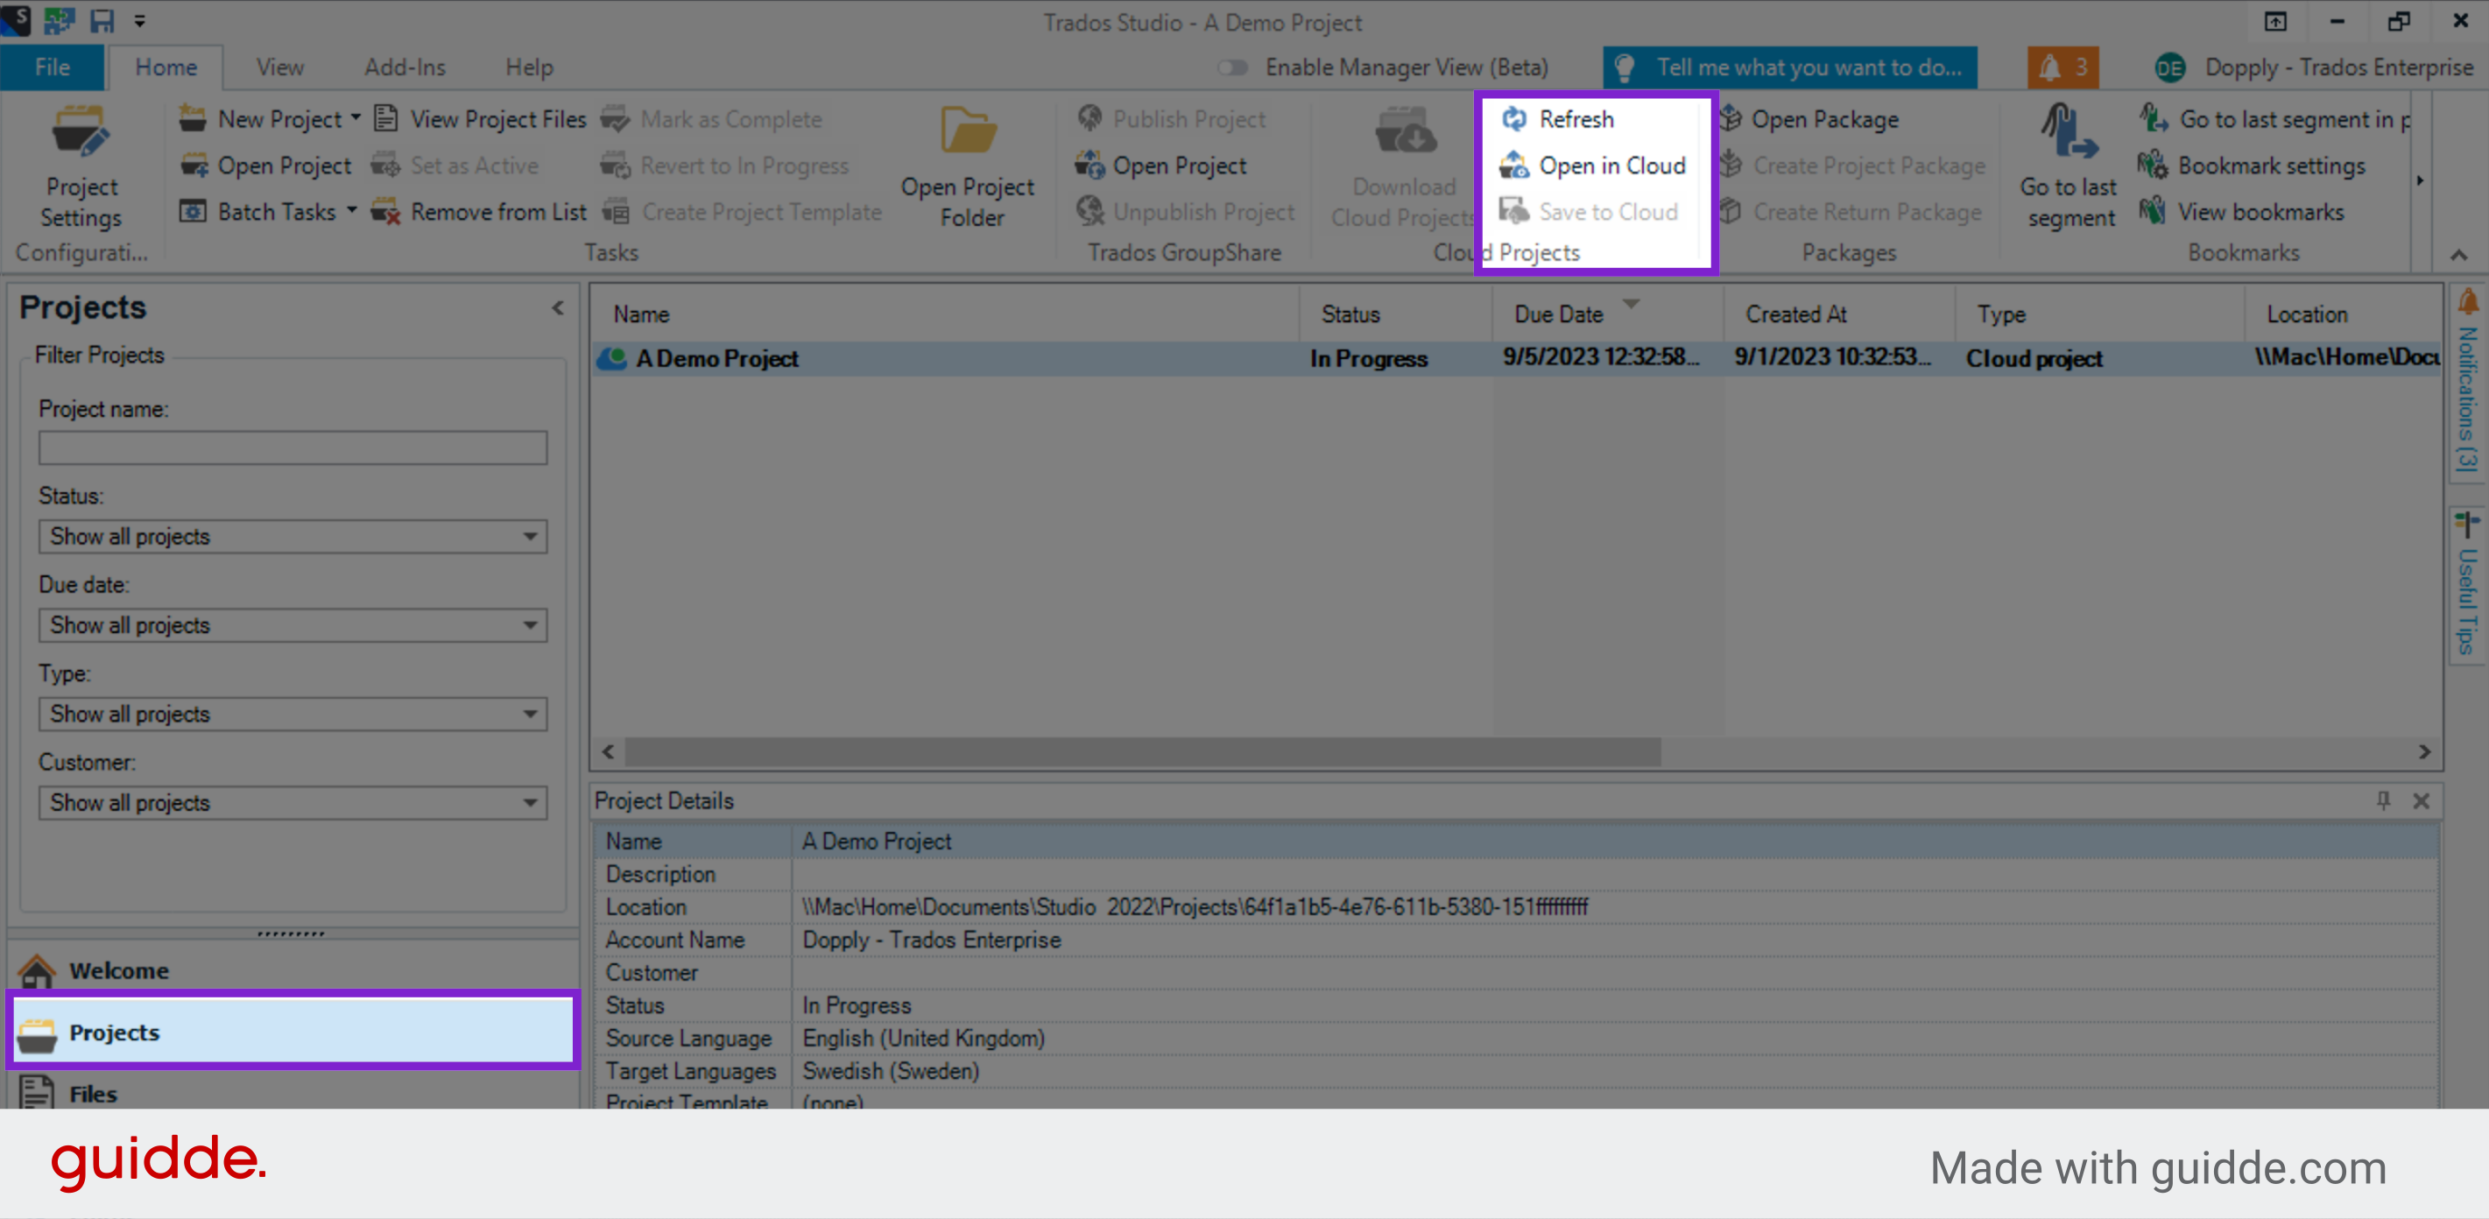Open the Batch Tasks menu

(258, 212)
